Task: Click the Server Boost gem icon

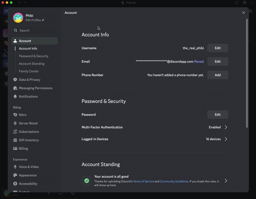Action: click(15, 123)
